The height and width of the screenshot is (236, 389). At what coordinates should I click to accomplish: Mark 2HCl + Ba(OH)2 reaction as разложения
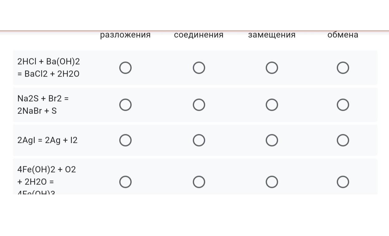pyautogui.click(x=125, y=68)
